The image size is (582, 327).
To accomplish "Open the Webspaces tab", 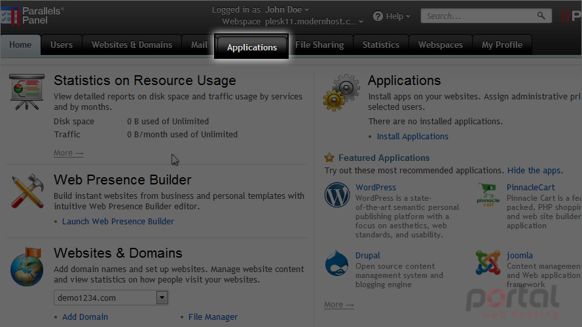I will [x=441, y=45].
